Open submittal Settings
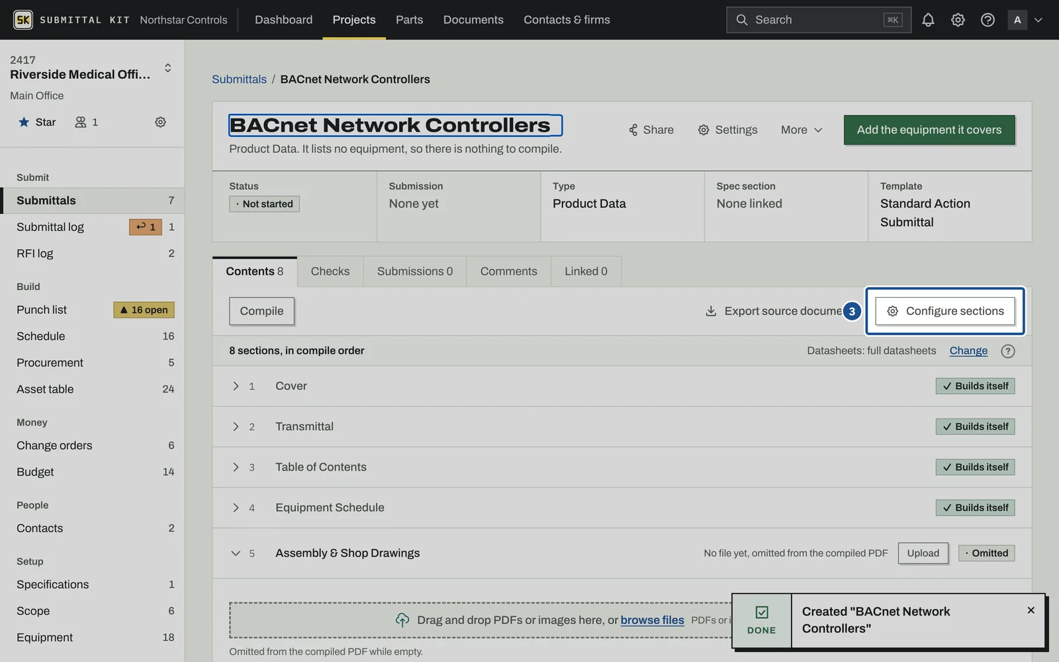This screenshot has width=1059, height=662. pyautogui.click(x=727, y=130)
